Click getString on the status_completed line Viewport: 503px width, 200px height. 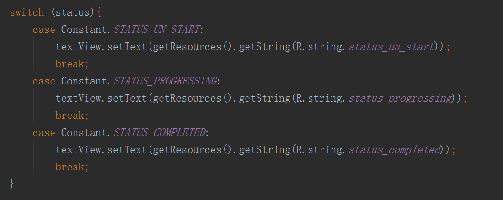(264, 150)
